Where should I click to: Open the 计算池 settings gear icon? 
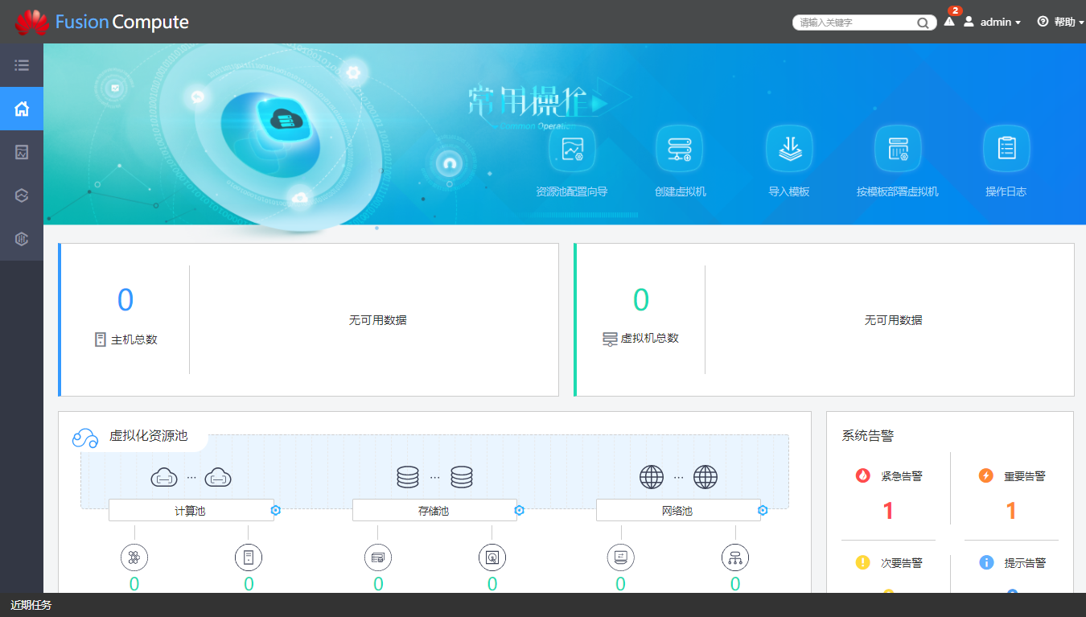point(276,510)
